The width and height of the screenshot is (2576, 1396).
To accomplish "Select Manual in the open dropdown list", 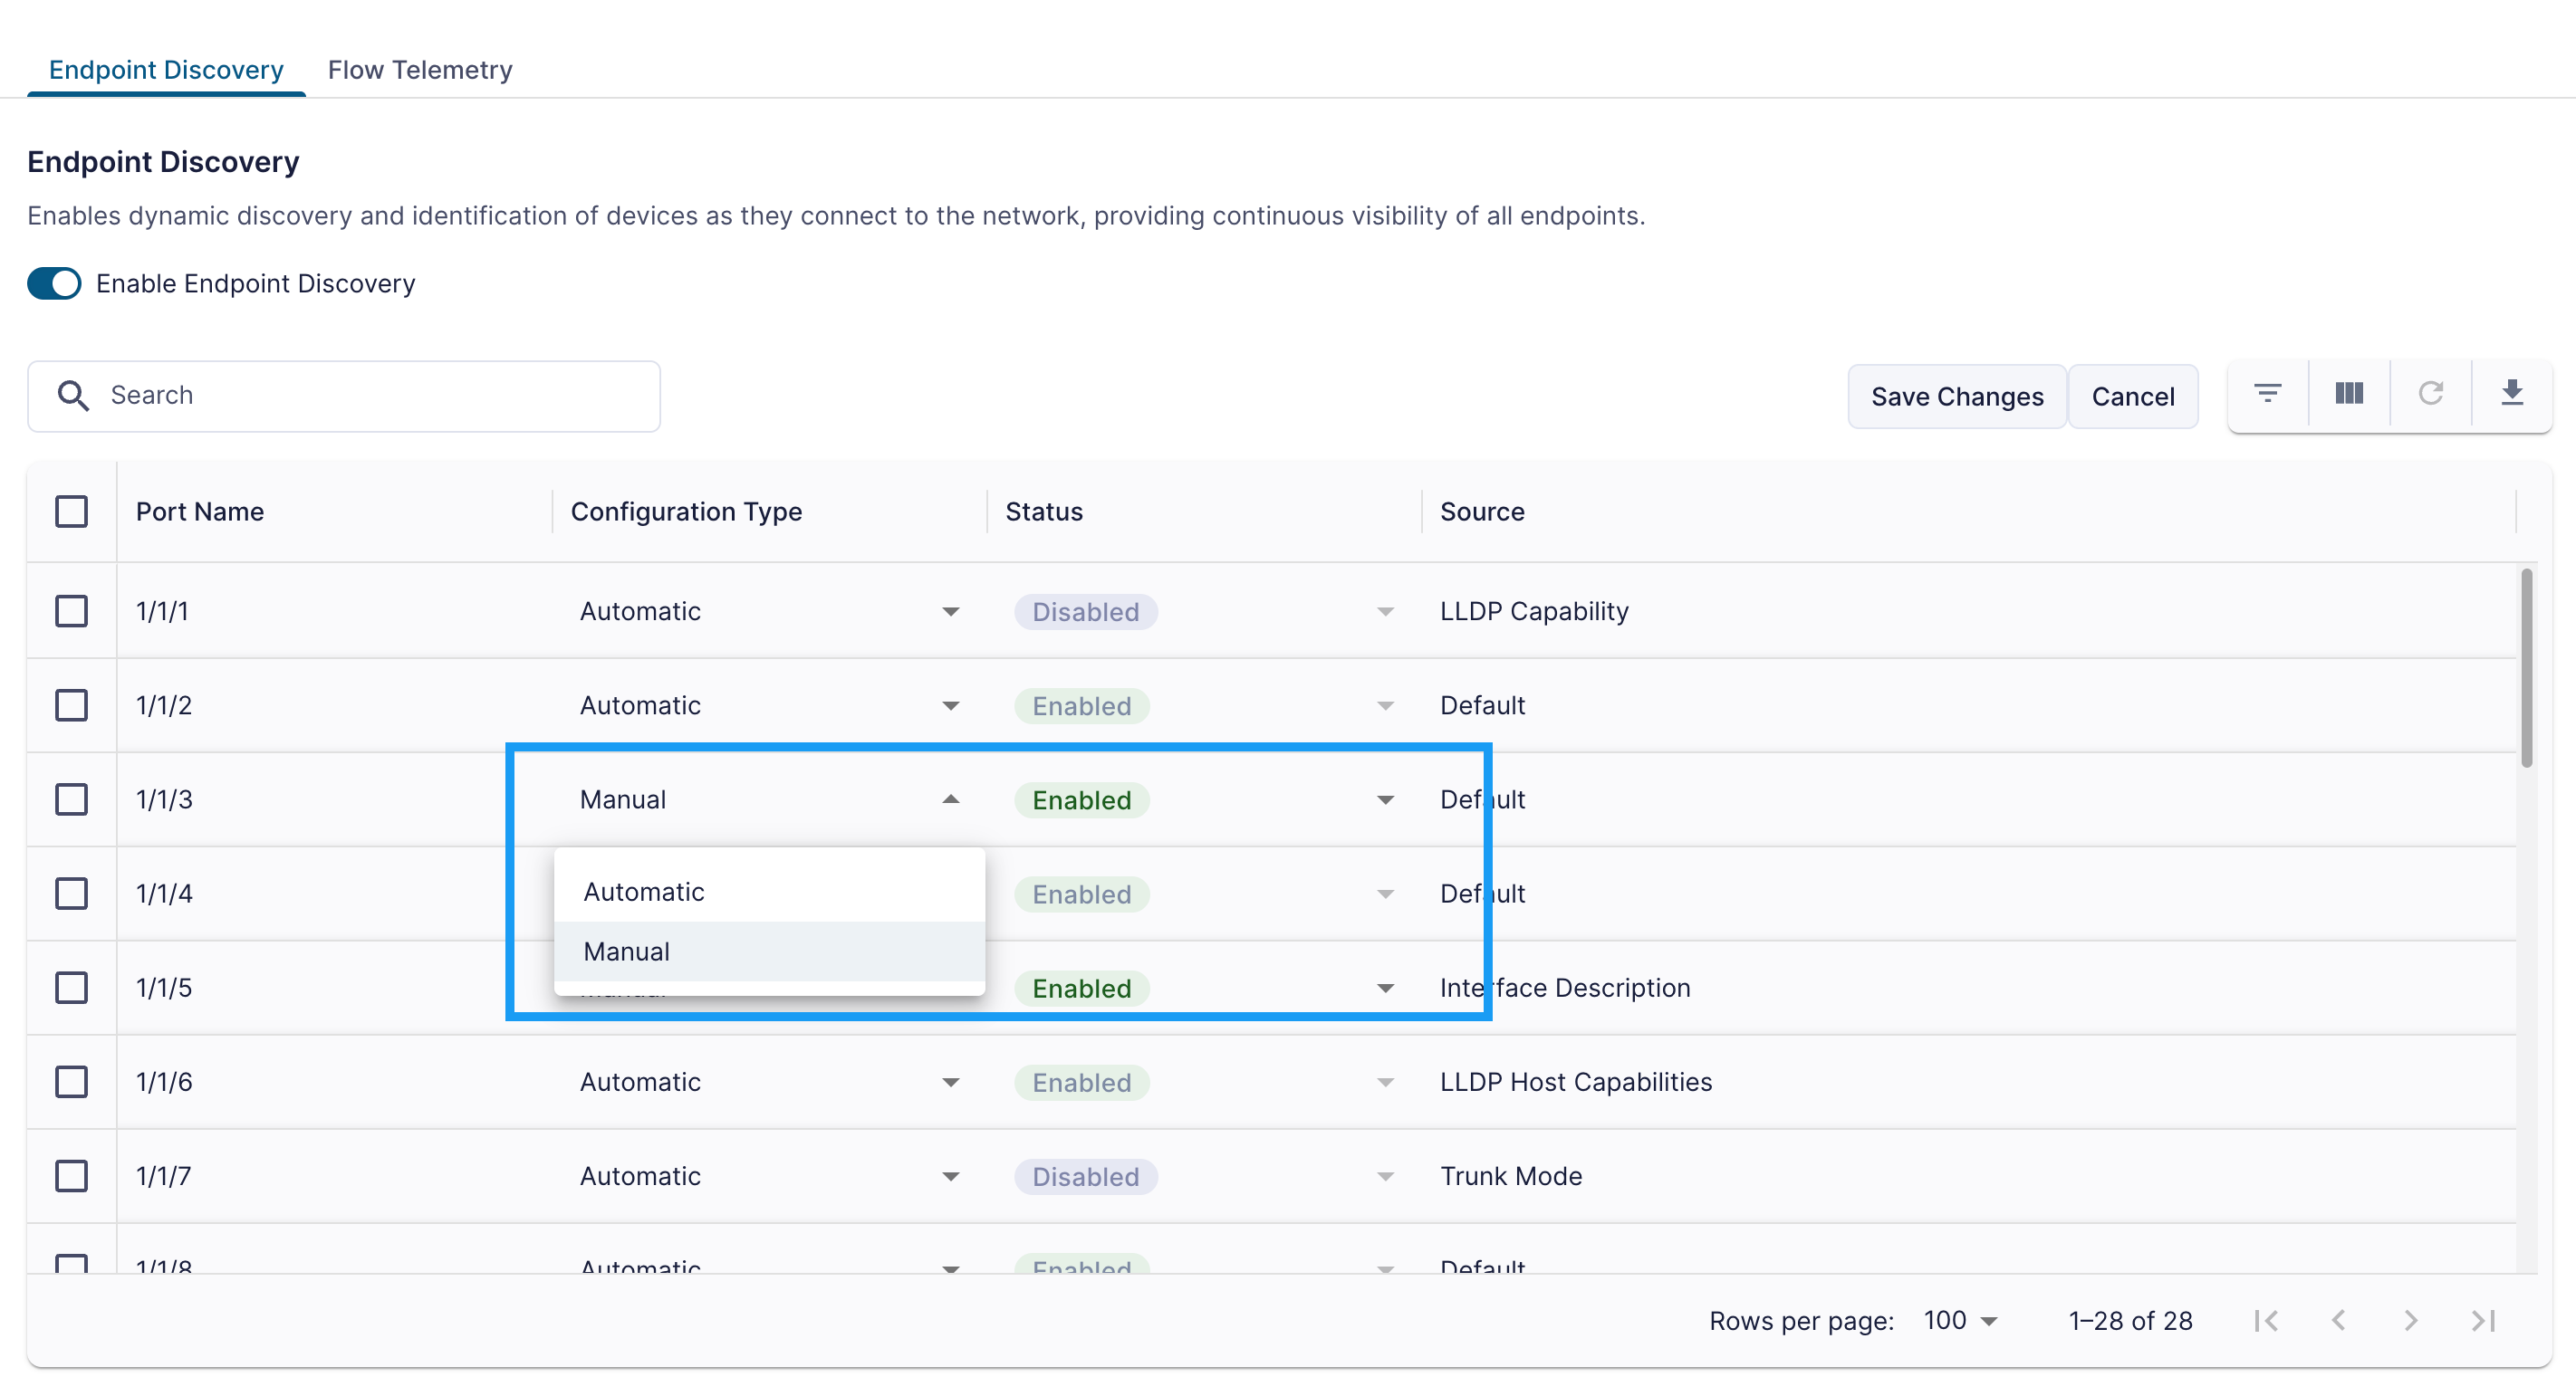I will (x=769, y=951).
